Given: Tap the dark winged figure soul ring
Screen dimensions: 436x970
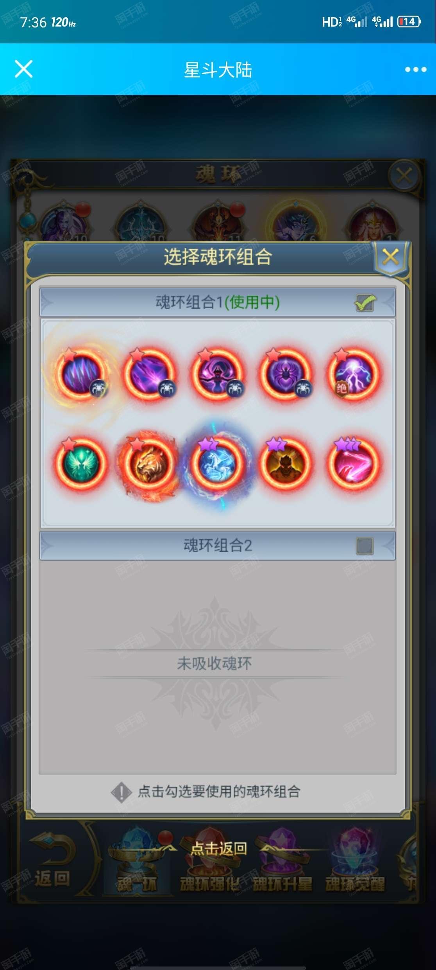Looking at the screenshot, I should coord(217,374).
